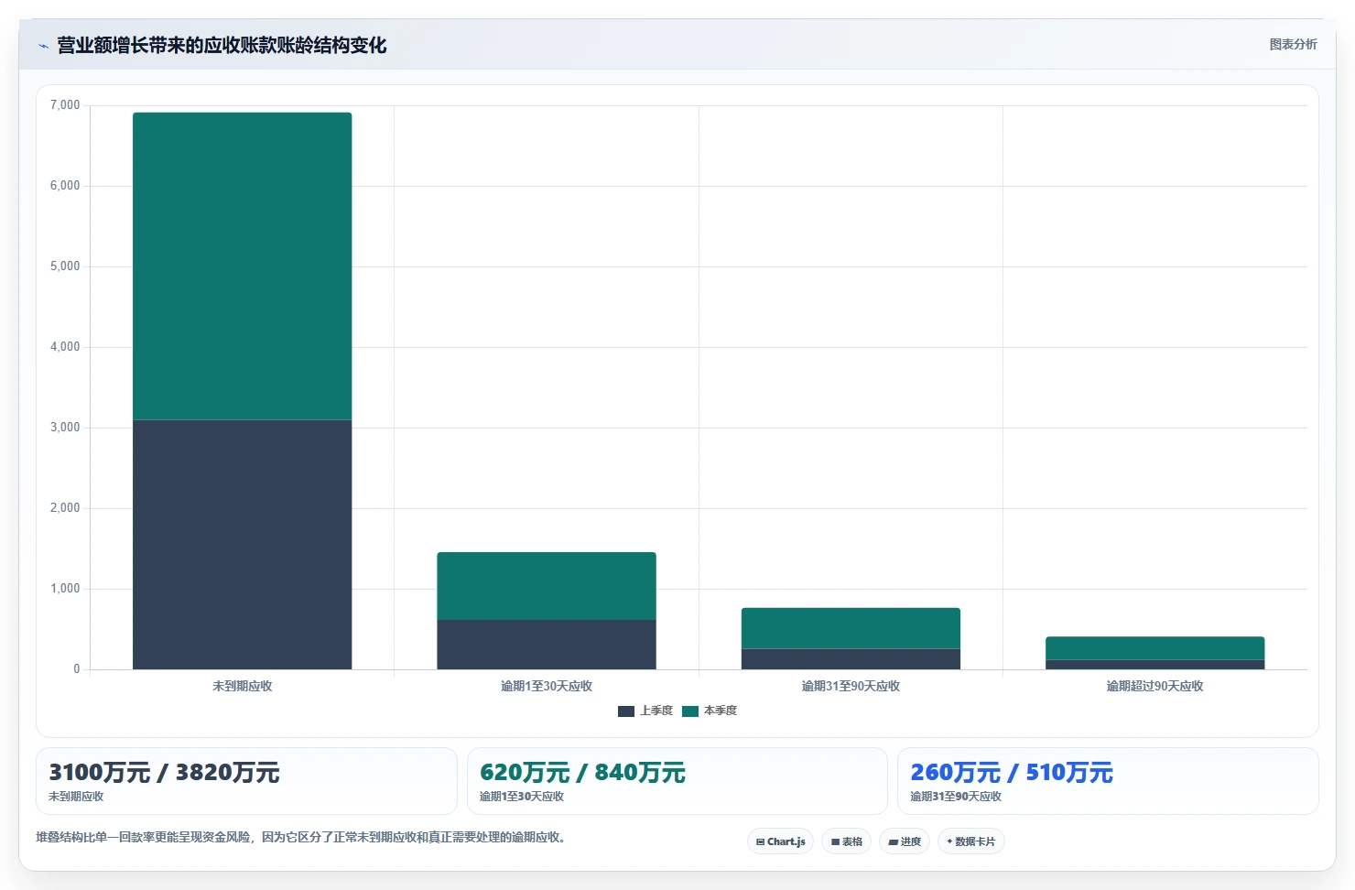Click the 上季度 segment of 逾期31至90天应收 bar
This screenshot has width=1355, height=890.
pyautogui.click(x=851, y=659)
